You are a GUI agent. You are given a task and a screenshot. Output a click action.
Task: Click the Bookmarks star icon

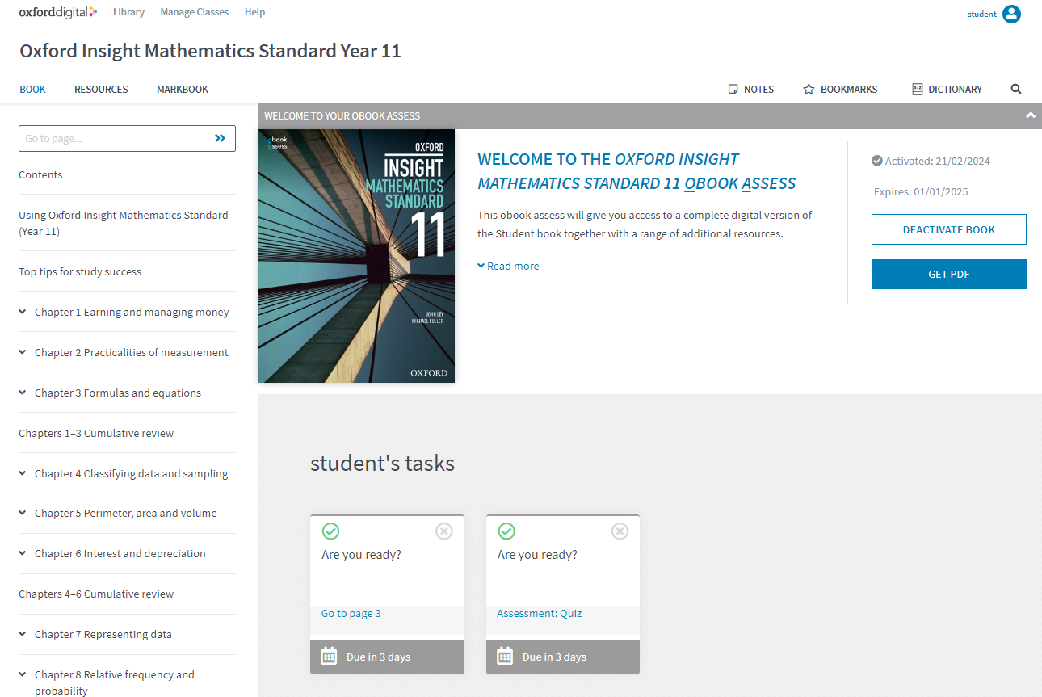tap(809, 90)
